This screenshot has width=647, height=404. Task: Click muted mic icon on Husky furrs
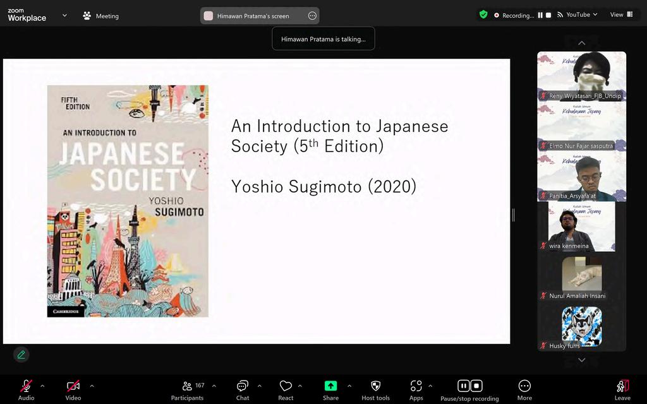[x=543, y=345]
